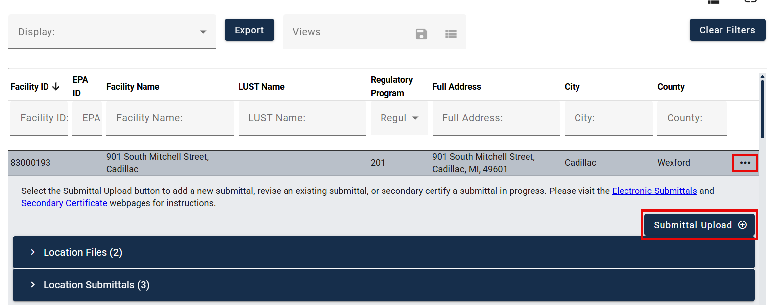Open the row actions ellipsis for facility 83000193
Viewport: 769px width, 305px height.
coord(745,162)
